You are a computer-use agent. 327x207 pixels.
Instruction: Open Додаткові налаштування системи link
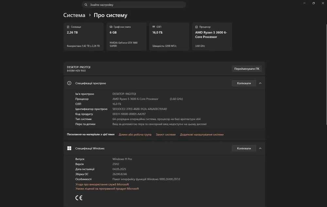pos(202,134)
